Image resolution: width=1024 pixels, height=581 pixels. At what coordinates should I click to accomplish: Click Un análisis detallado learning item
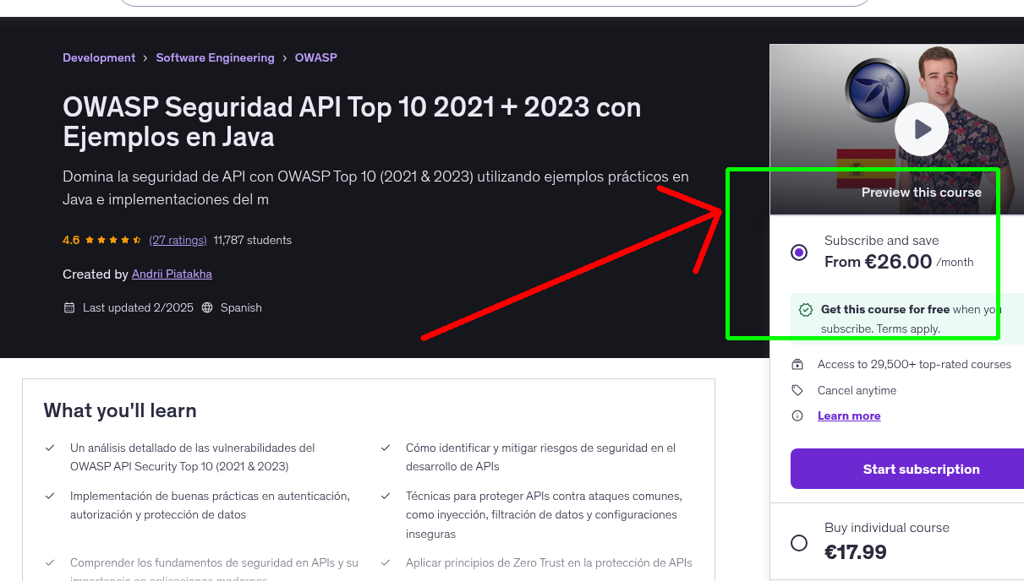[x=193, y=457]
